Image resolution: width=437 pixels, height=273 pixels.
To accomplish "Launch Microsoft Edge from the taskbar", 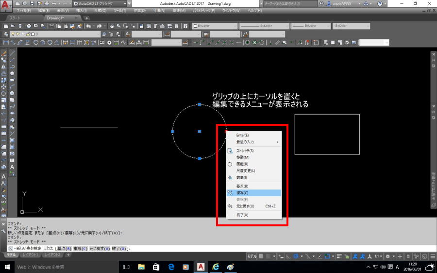I will 171,267.
